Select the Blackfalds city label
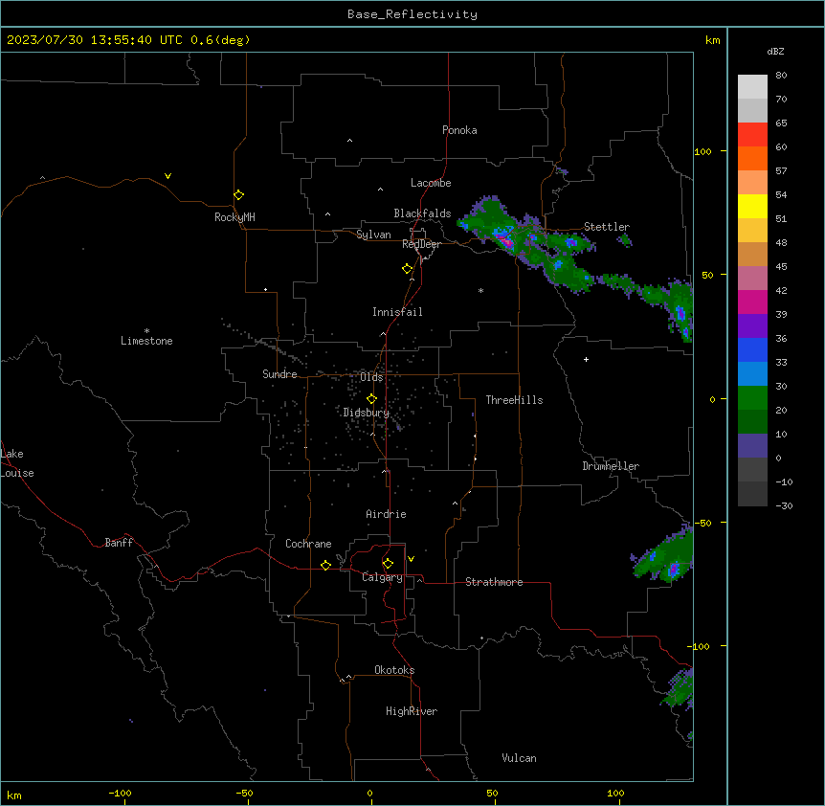The width and height of the screenshot is (825, 806). [x=422, y=213]
